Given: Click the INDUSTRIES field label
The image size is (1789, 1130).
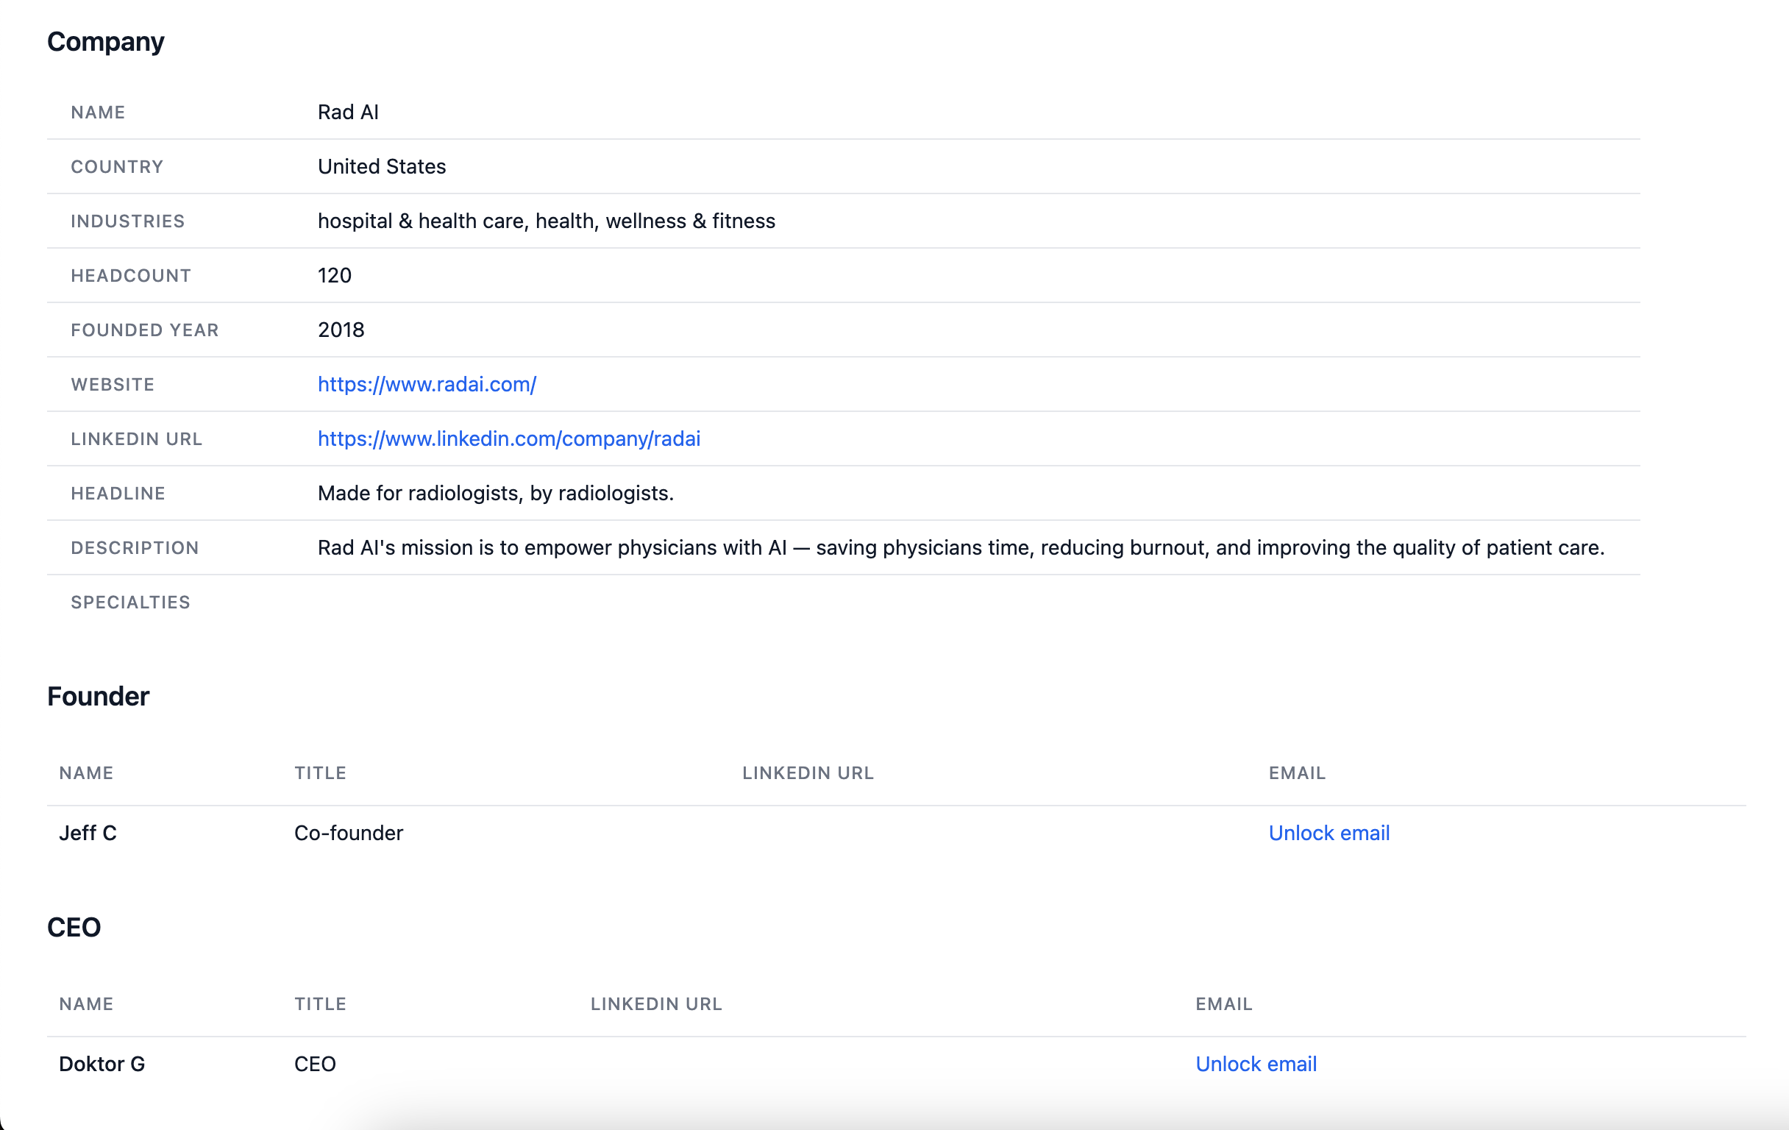Looking at the screenshot, I should pos(128,221).
